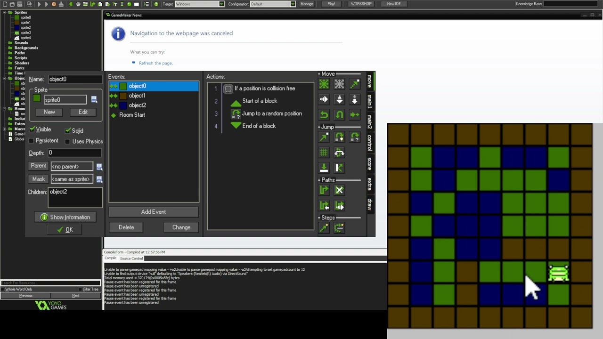The width and height of the screenshot is (603, 339).
Task: Collapse the Rooms folder in resource tree
Action: [x=4, y=109]
